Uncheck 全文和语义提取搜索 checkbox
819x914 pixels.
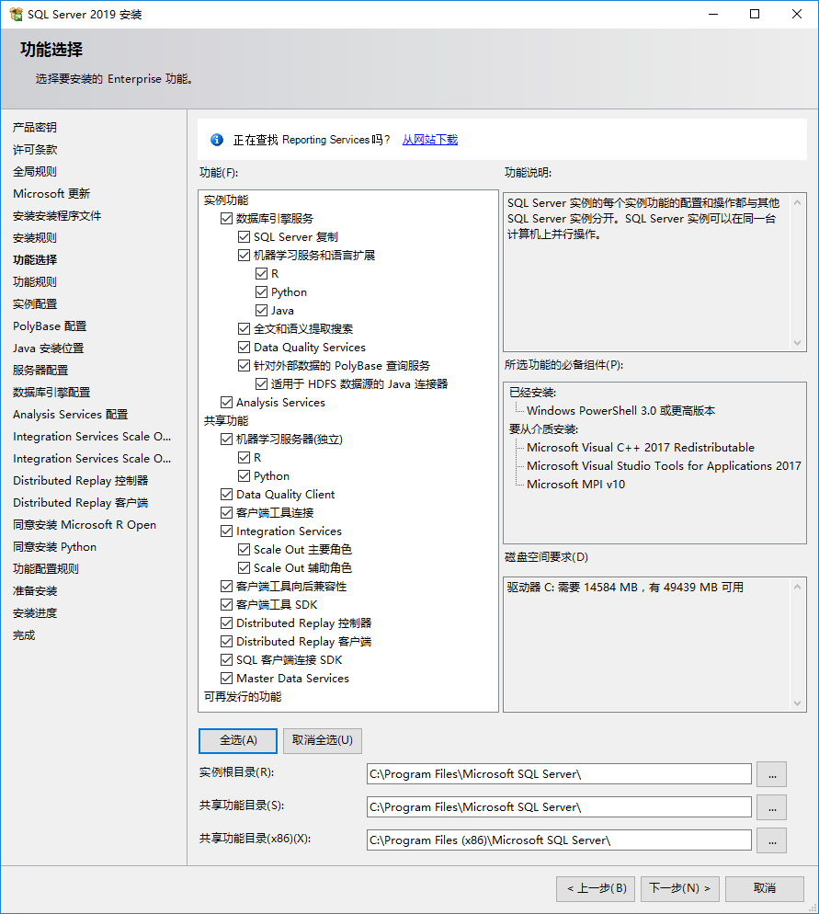[x=245, y=329]
